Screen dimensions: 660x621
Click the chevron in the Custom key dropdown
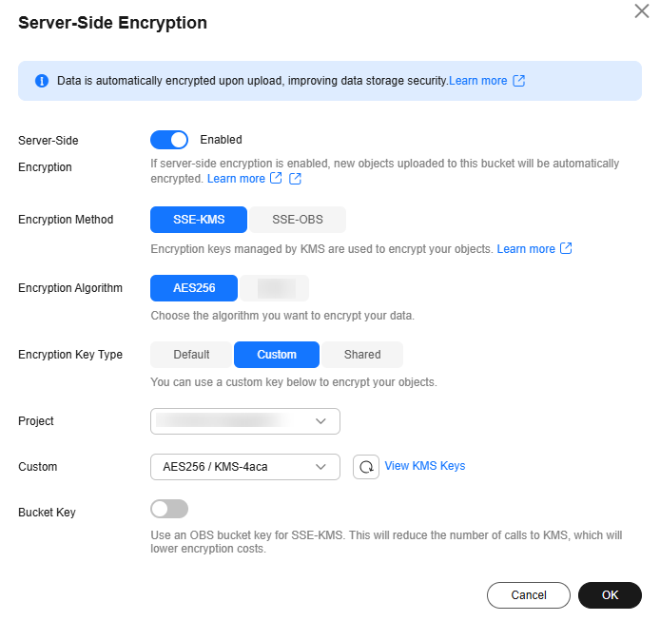point(320,467)
